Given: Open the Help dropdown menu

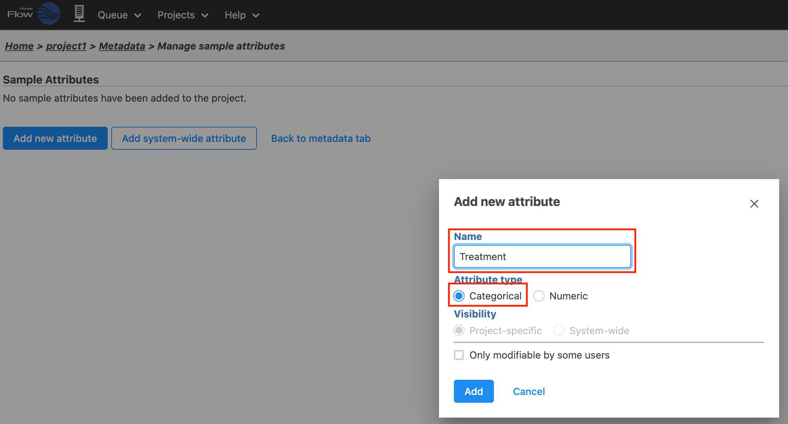Looking at the screenshot, I should [242, 15].
